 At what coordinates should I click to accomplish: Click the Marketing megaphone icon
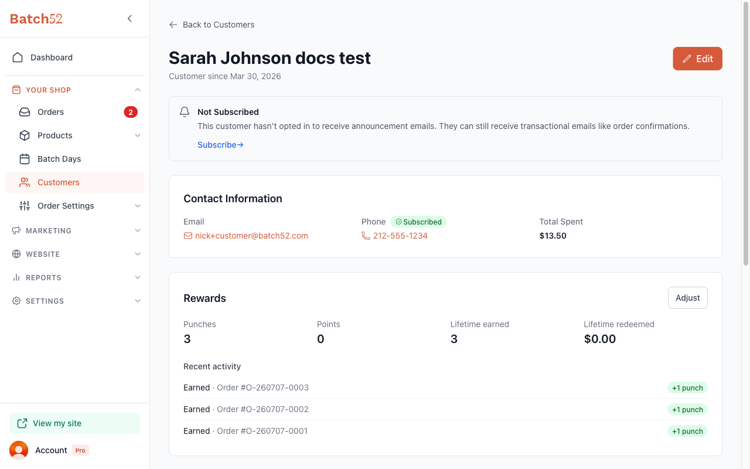coord(16,230)
